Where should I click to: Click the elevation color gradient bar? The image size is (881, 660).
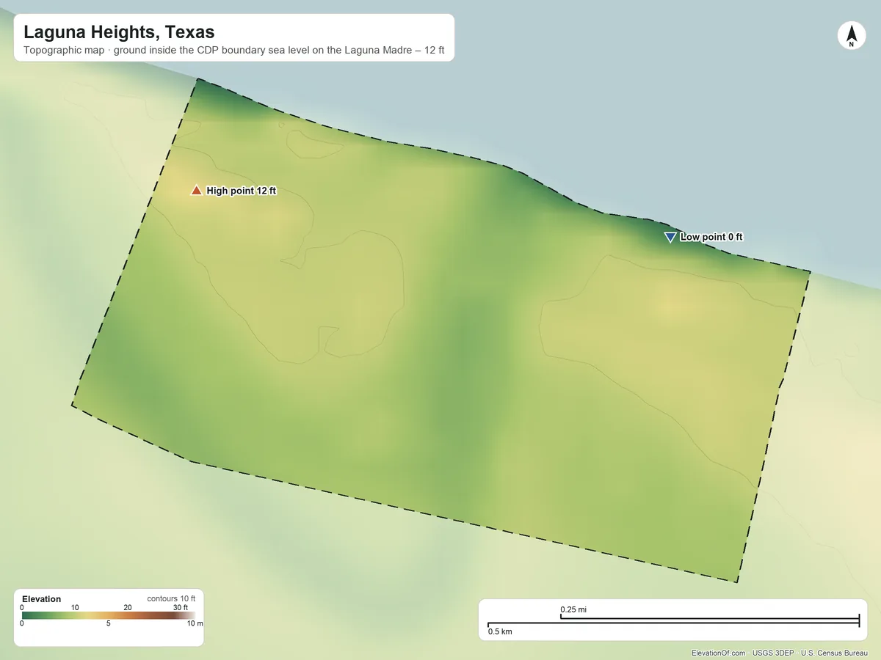108,616
